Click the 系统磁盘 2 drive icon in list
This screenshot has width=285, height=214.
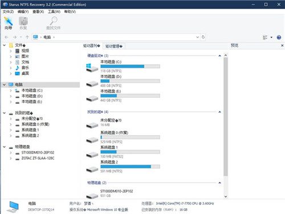pyautogui.click(x=92, y=169)
